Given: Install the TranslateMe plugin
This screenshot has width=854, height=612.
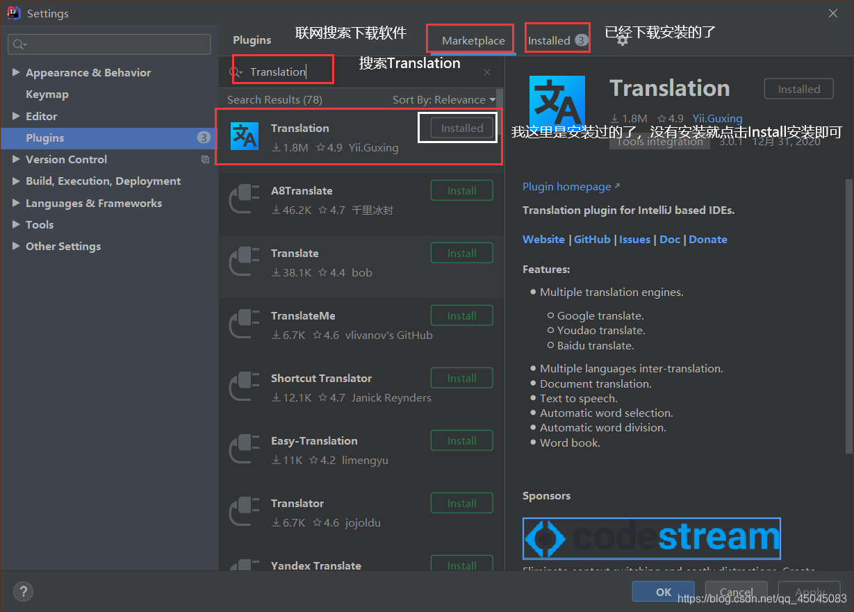Looking at the screenshot, I should pyautogui.click(x=462, y=315).
